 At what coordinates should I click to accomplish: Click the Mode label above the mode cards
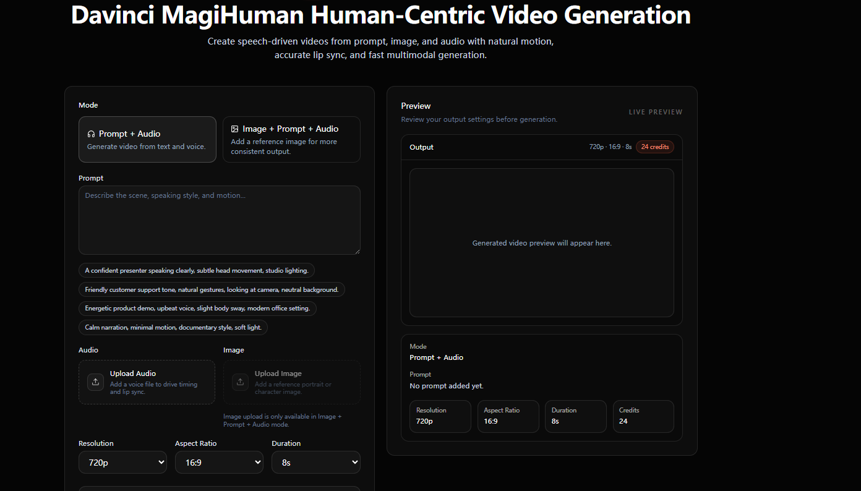click(88, 105)
